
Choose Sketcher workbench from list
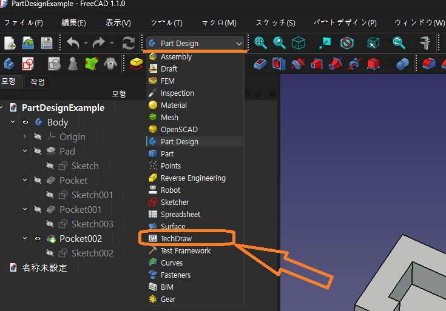195,202
